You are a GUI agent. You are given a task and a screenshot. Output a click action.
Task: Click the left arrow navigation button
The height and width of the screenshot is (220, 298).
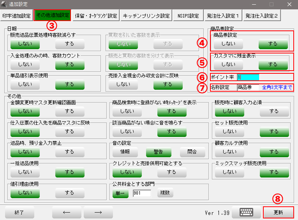pos(67,213)
